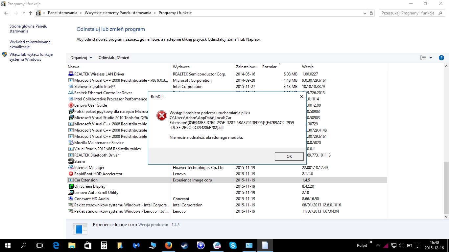Open Skype from the taskbar

[233, 245]
